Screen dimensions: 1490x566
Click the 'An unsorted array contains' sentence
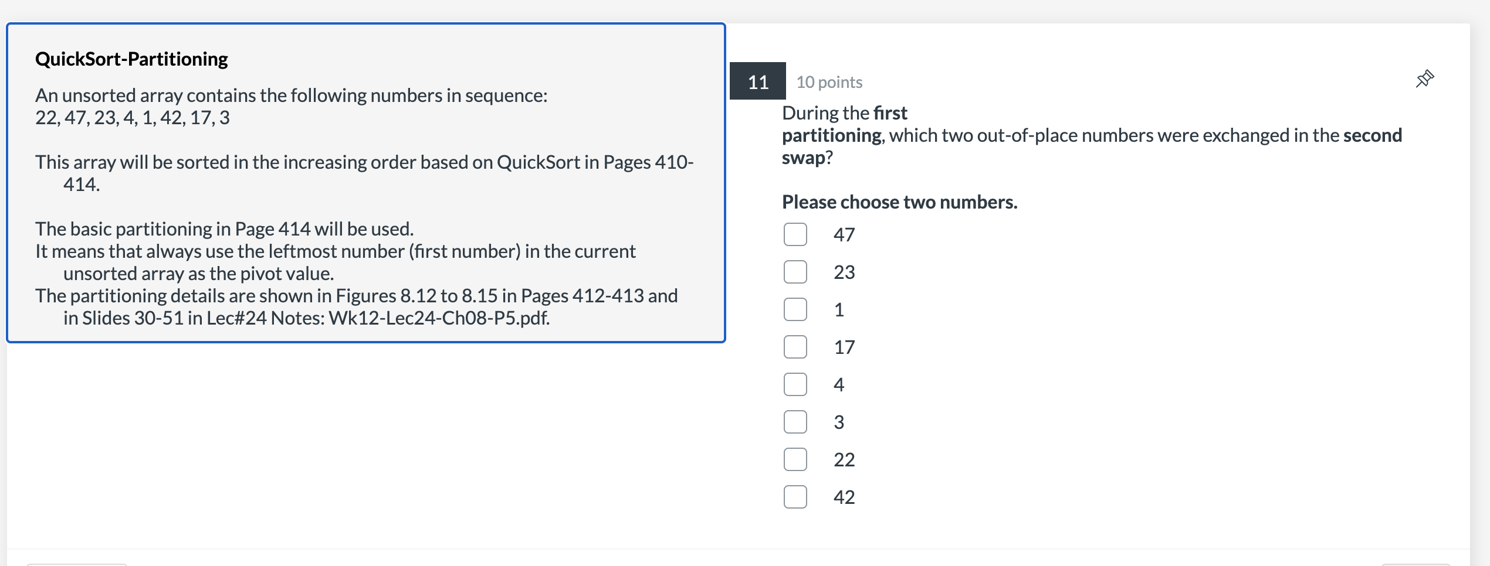(x=292, y=96)
